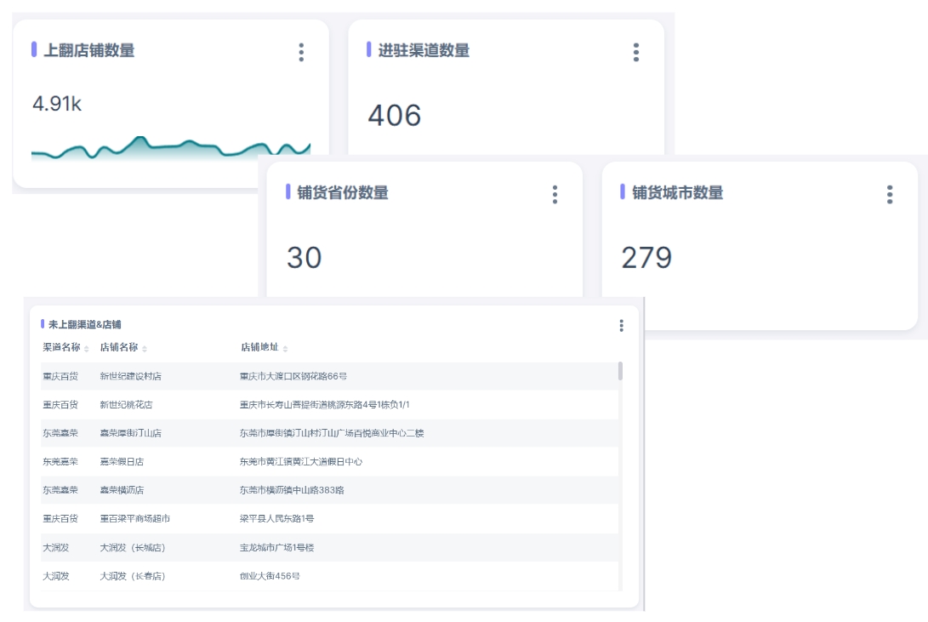Open the 进驻渠道数量 card's three-dot menu

(636, 53)
